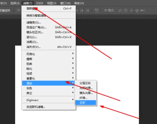Screen dimensions: 157x124
Task: Choose 镜头校正(R)... lens correction
Action: coord(49,32)
